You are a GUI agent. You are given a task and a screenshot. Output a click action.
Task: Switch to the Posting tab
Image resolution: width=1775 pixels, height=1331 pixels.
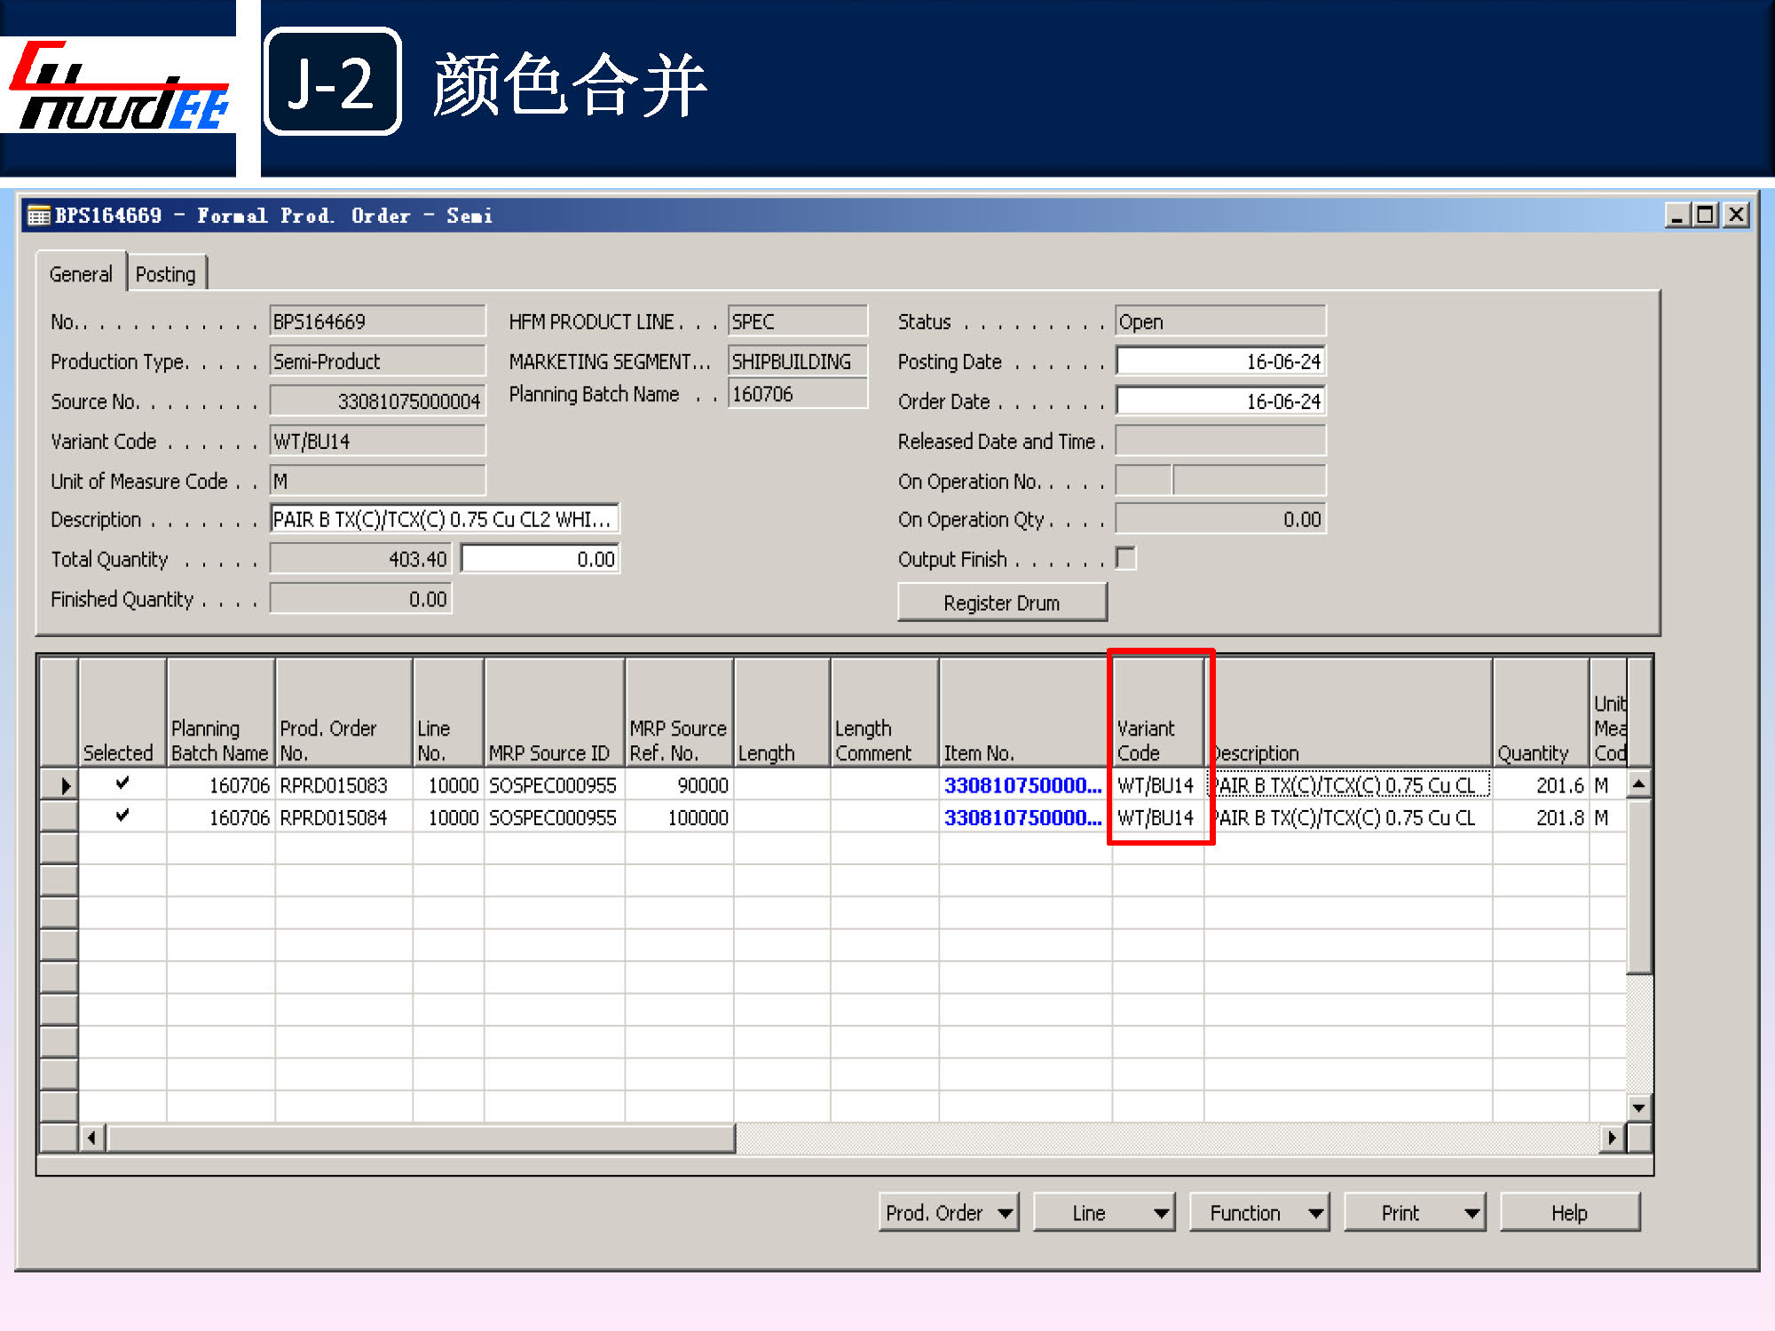[166, 274]
